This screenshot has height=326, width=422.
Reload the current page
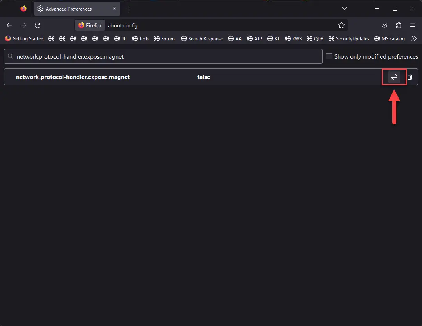click(38, 25)
